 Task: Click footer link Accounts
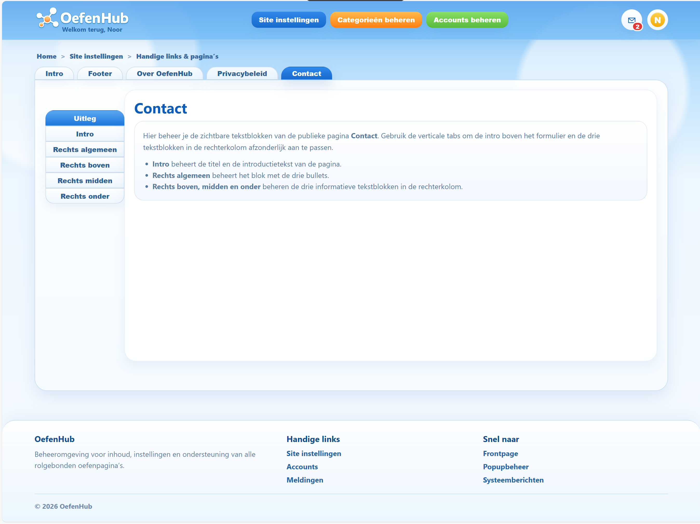pyautogui.click(x=302, y=467)
